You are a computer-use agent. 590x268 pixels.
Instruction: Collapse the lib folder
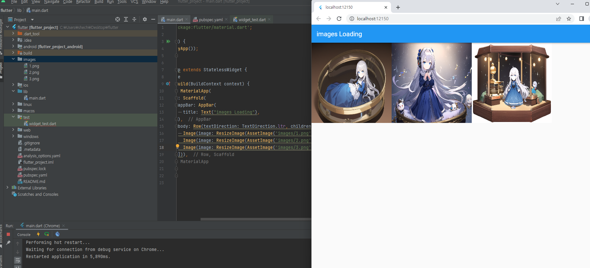click(13, 91)
